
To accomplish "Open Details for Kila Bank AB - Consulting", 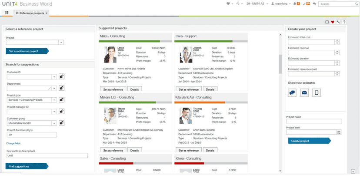I will click(x=210, y=150).
